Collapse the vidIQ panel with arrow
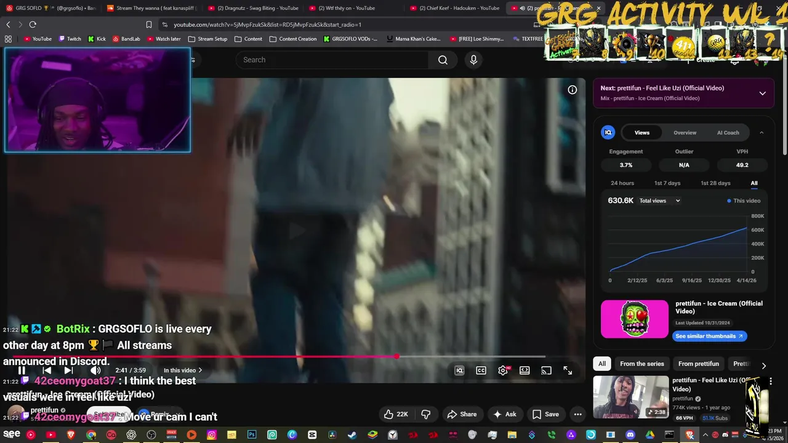This screenshot has width=788, height=443. coord(762,132)
